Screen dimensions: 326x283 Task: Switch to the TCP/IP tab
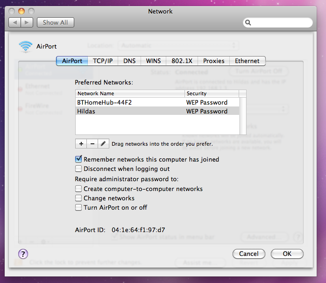point(103,61)
